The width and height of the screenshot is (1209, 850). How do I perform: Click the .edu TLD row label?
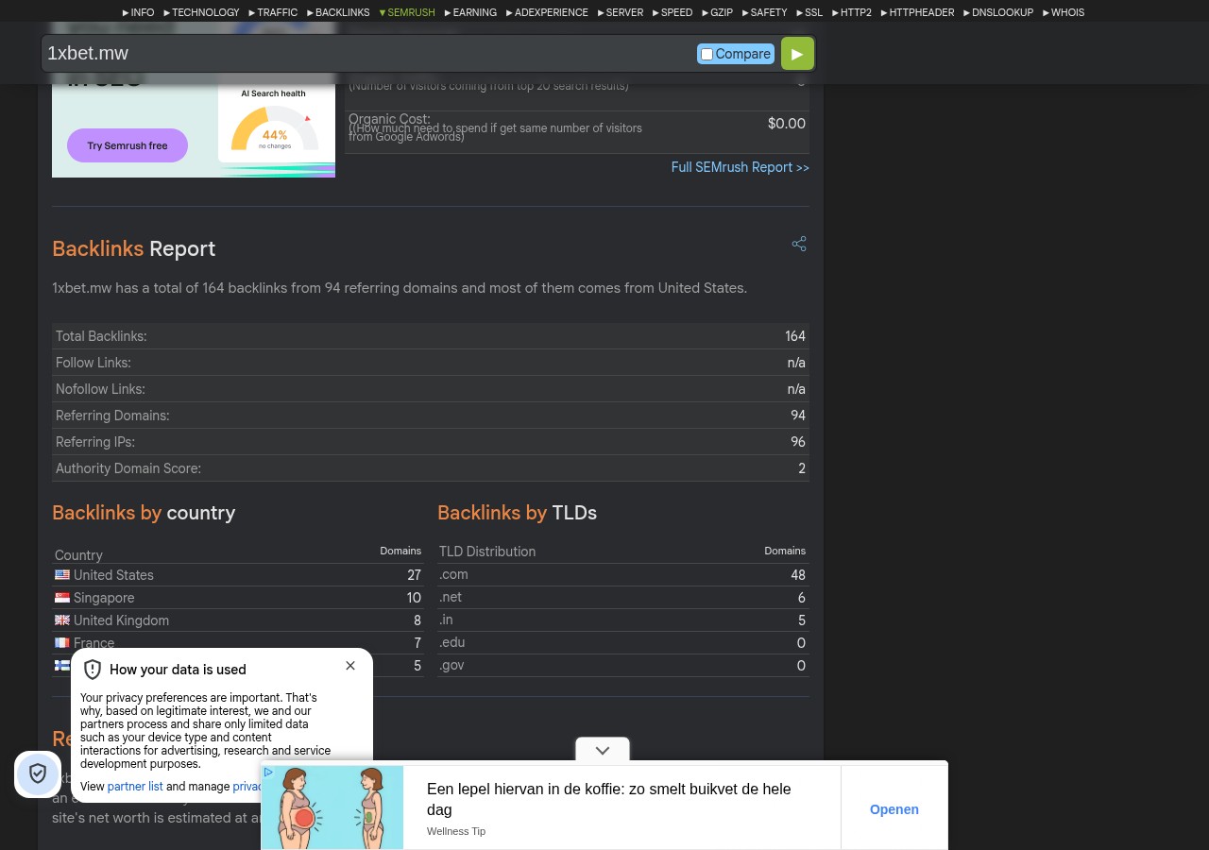[x=451, y=642]
